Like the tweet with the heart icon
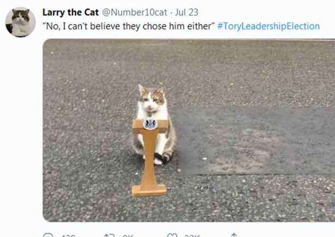335x237 pixels. pyautogui.click(x=172, y=235)
